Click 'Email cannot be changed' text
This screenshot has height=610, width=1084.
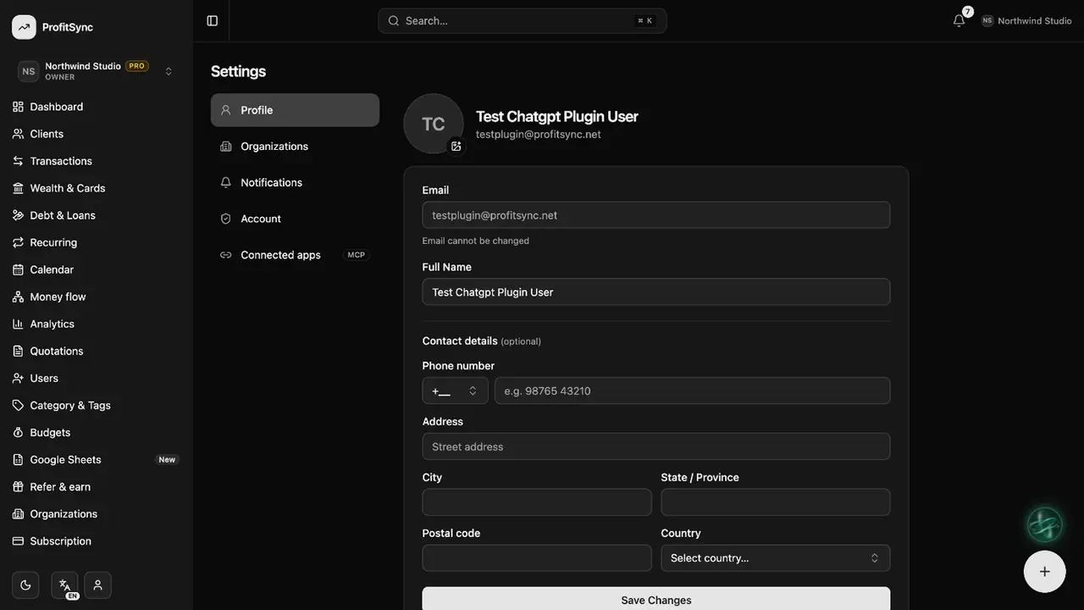(x=476, y=241)
